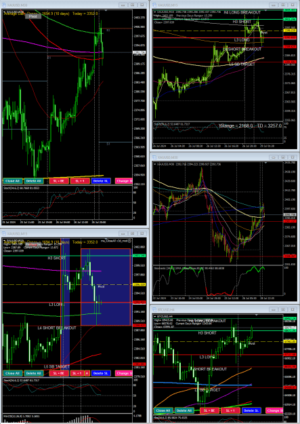Select the yellow Pivot price tag on BTCUSD axis
This screenshot has width=300, height=424.
coord(290,342)
